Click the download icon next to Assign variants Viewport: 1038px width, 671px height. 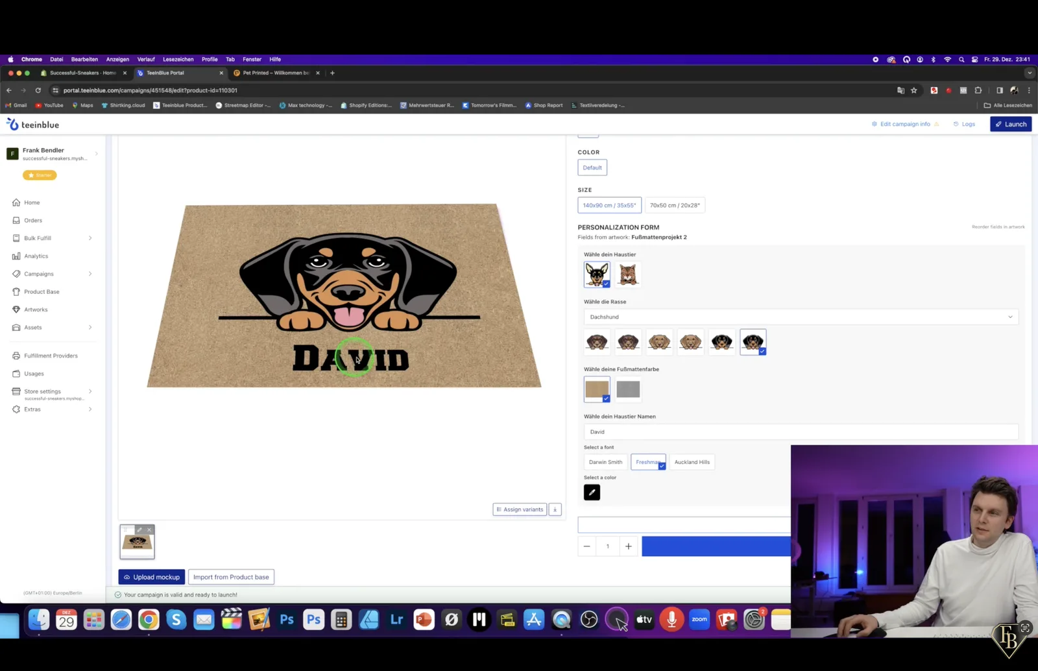pyautogui.click(x=555, y=509)
